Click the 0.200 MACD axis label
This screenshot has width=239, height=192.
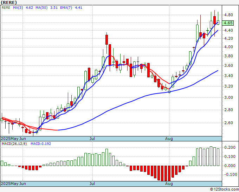tap(230, 147)
